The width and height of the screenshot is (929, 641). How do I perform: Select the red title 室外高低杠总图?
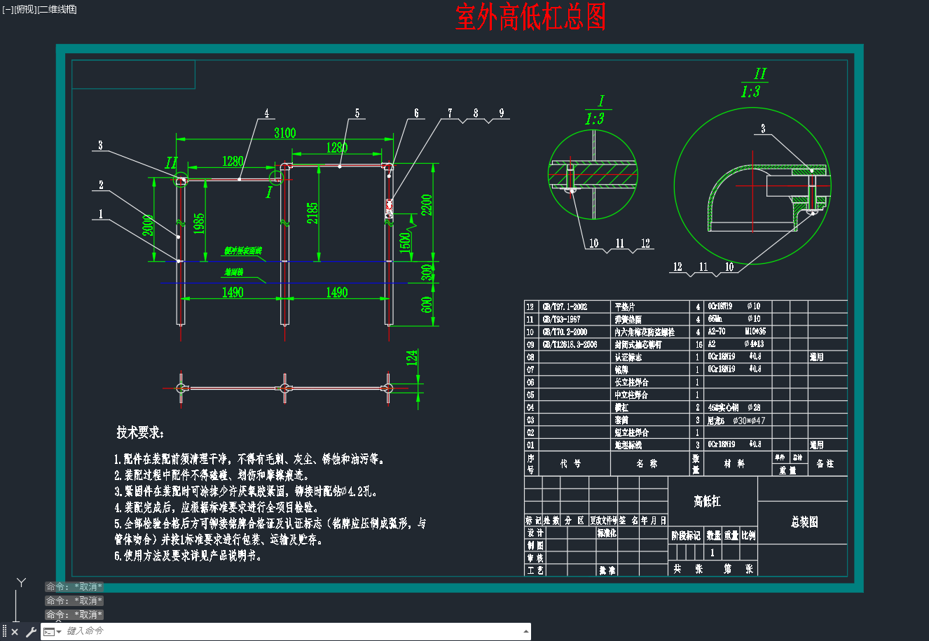tap(530, 17)
